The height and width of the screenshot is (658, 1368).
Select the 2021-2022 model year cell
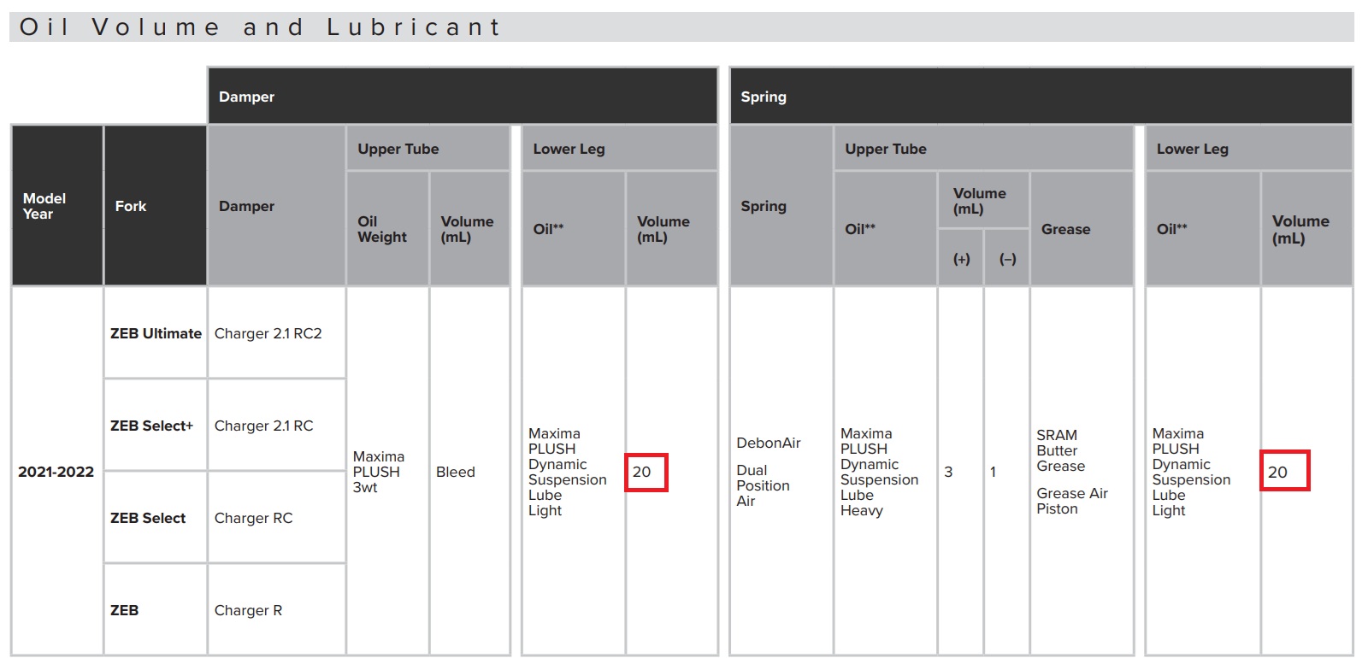[x=56, y=472]
